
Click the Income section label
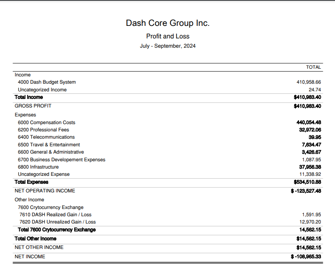click(23, 75)
